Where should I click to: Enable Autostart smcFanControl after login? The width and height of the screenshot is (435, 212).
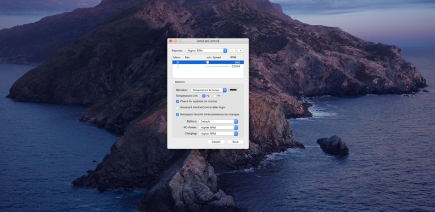pos(177,107)
